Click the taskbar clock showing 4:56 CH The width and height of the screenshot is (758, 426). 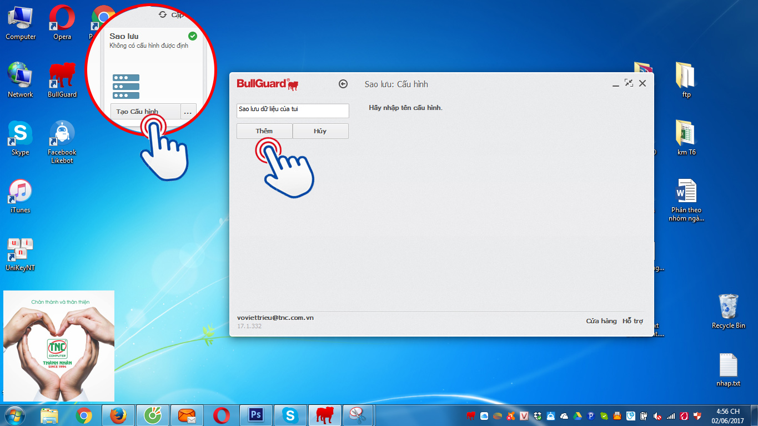tap(727, 416)
